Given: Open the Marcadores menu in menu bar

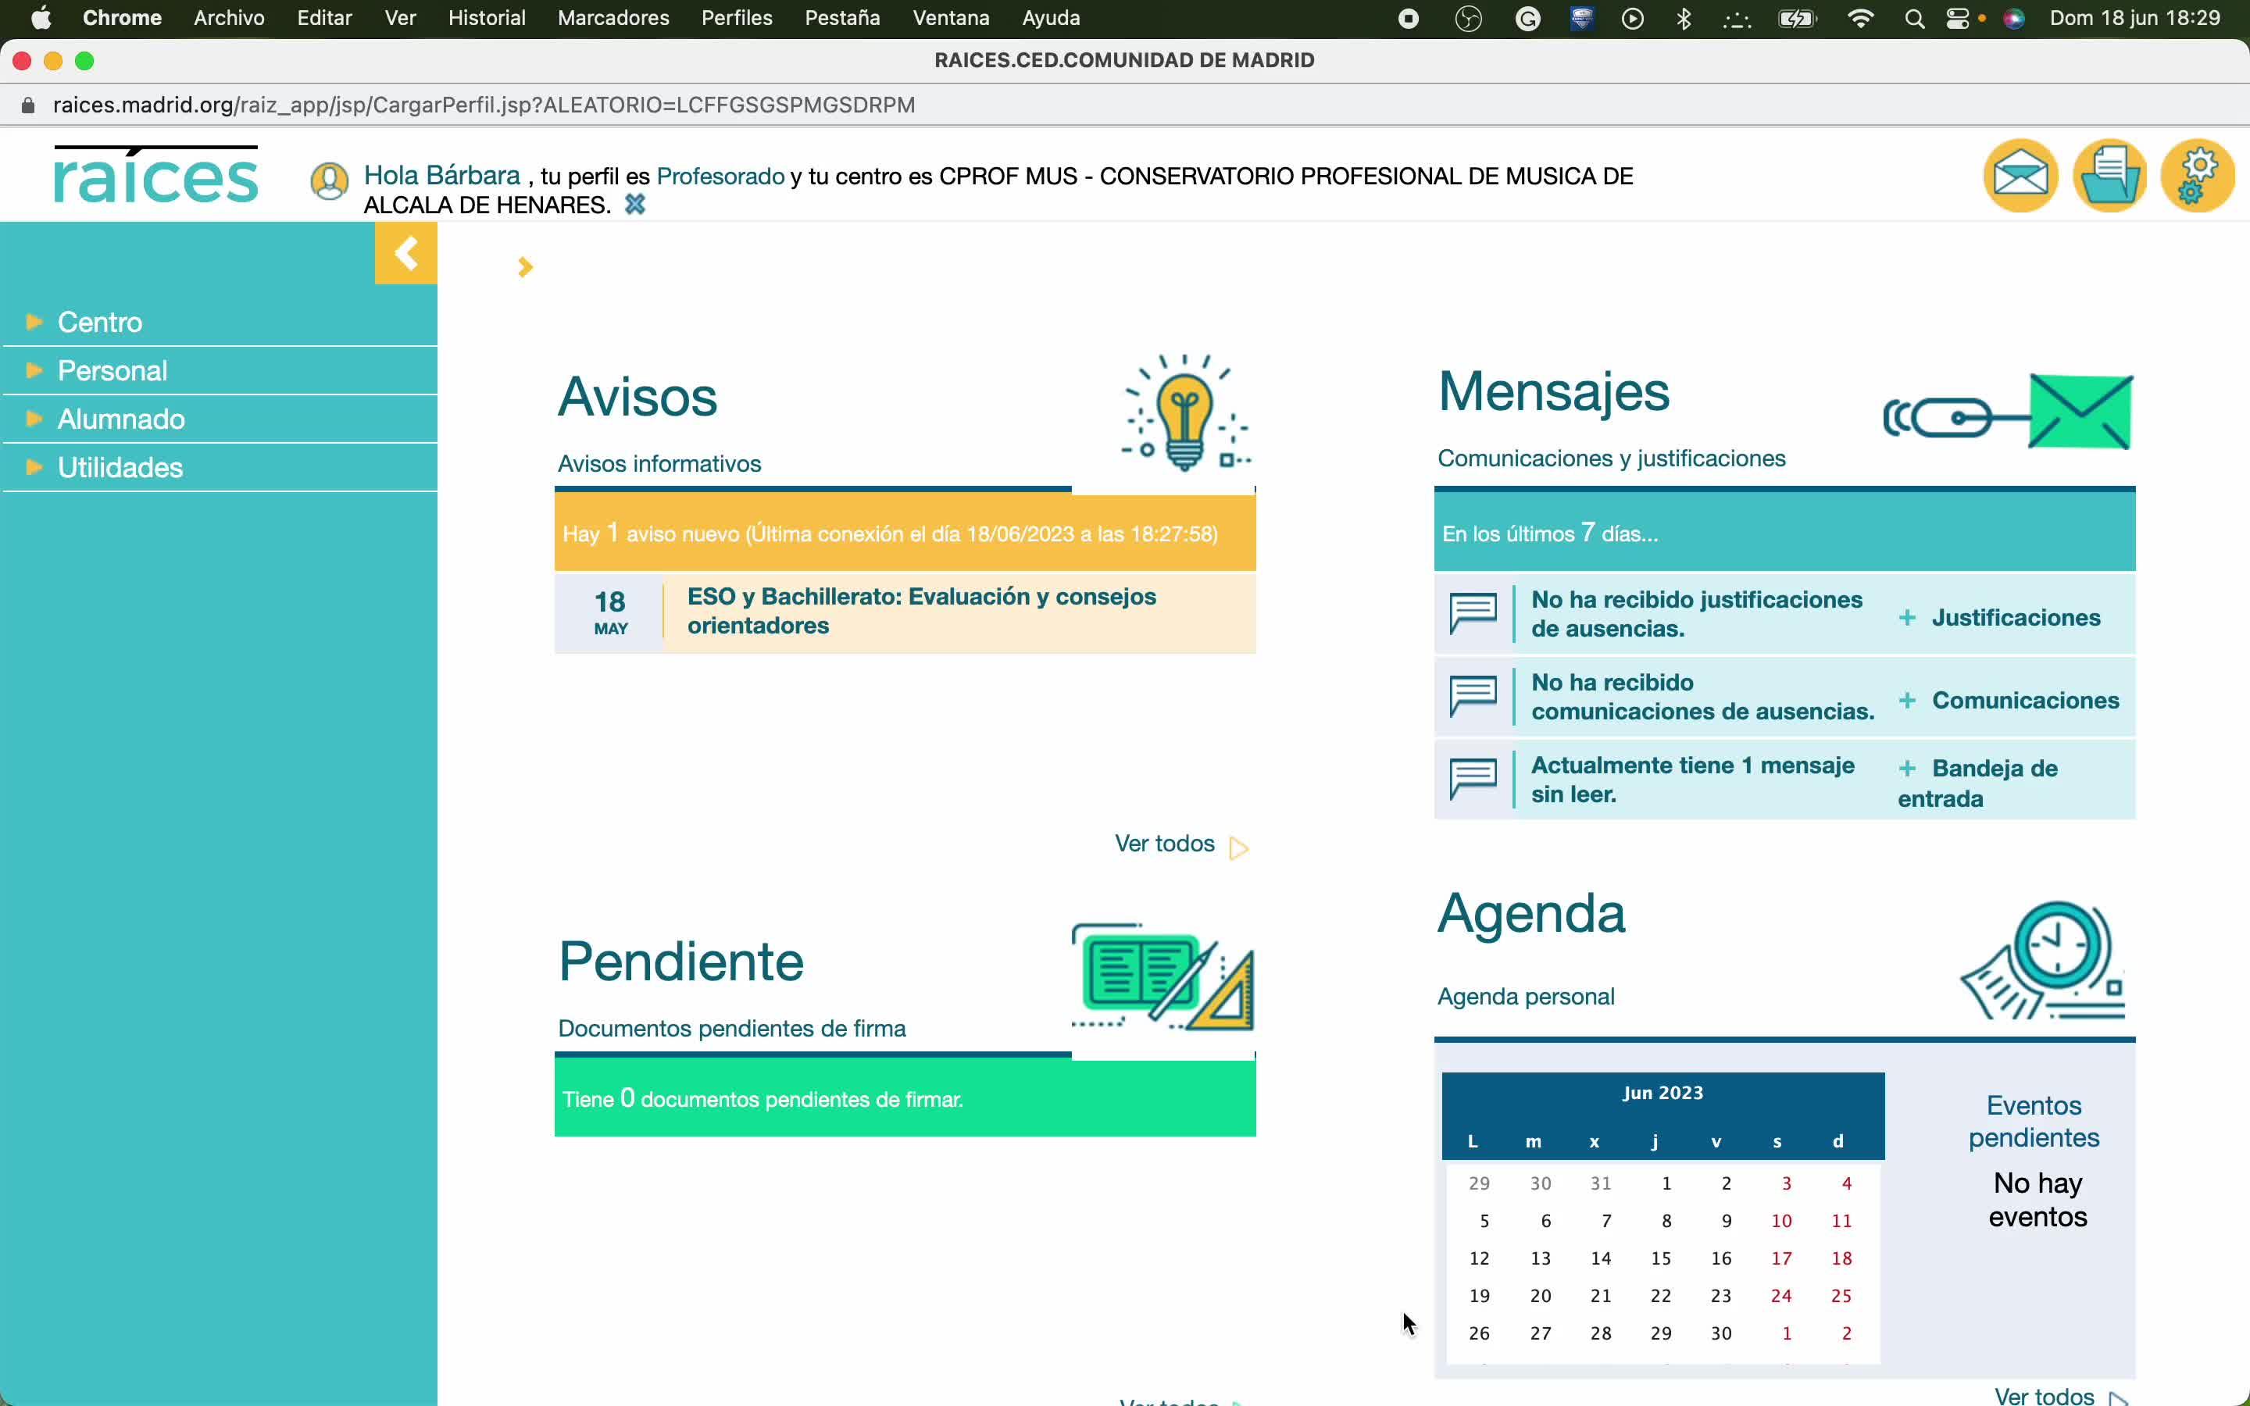Looking at the screenshot, I should pyautogui.click(x=612, y=18).
